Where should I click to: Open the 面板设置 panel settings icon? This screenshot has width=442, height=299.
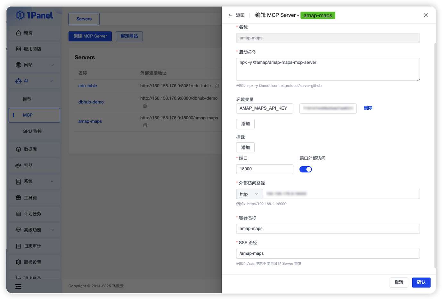coord(19,262)
